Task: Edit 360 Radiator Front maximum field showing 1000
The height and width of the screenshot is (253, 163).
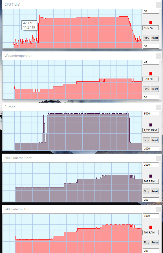Action: pos(151,165)
